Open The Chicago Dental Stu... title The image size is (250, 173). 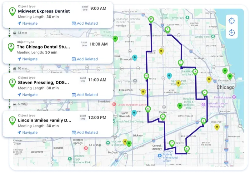43,47
